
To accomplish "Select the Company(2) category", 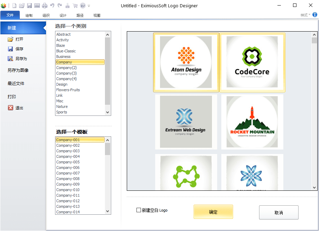I will pos(80,68).
